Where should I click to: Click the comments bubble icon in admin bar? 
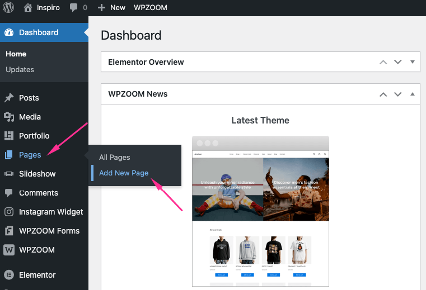73,8
